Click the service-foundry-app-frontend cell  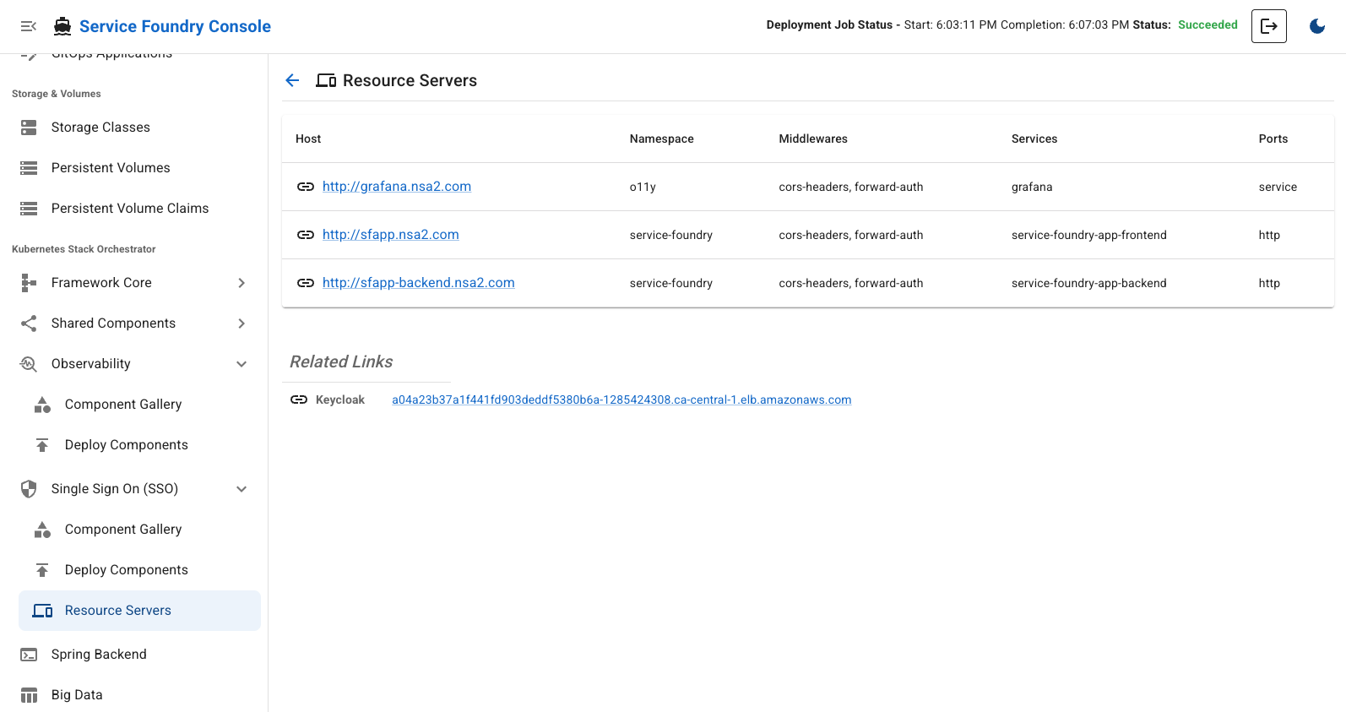coord(1089,235)
